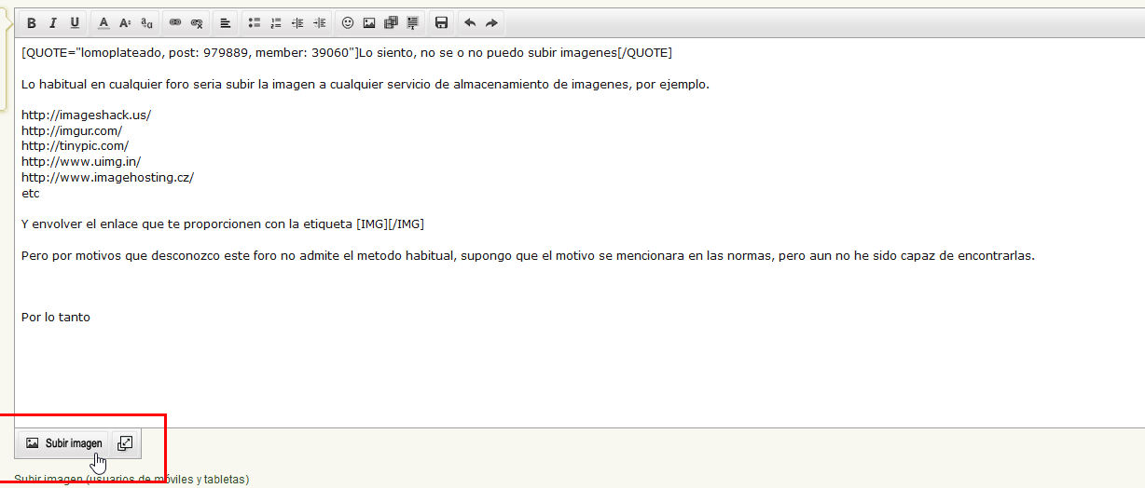
Task: Save draft with the floppy disk icon
Action: [x=442, y=22]
